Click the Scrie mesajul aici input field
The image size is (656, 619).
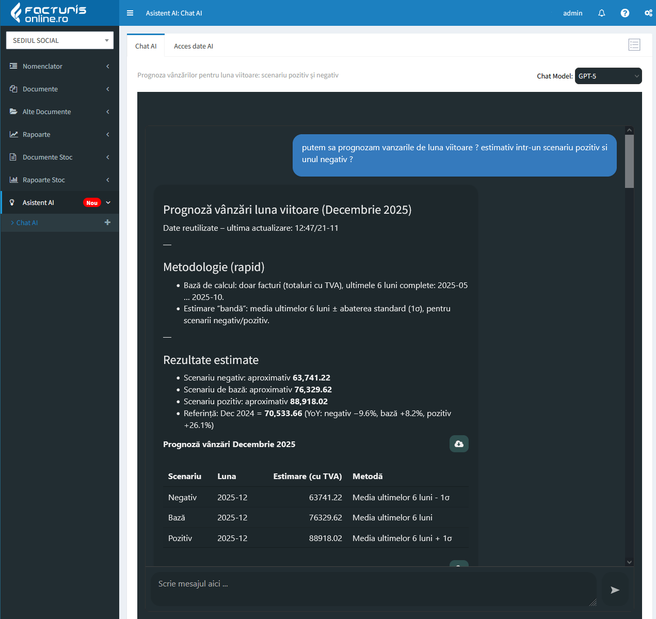[x=373, y=587]
